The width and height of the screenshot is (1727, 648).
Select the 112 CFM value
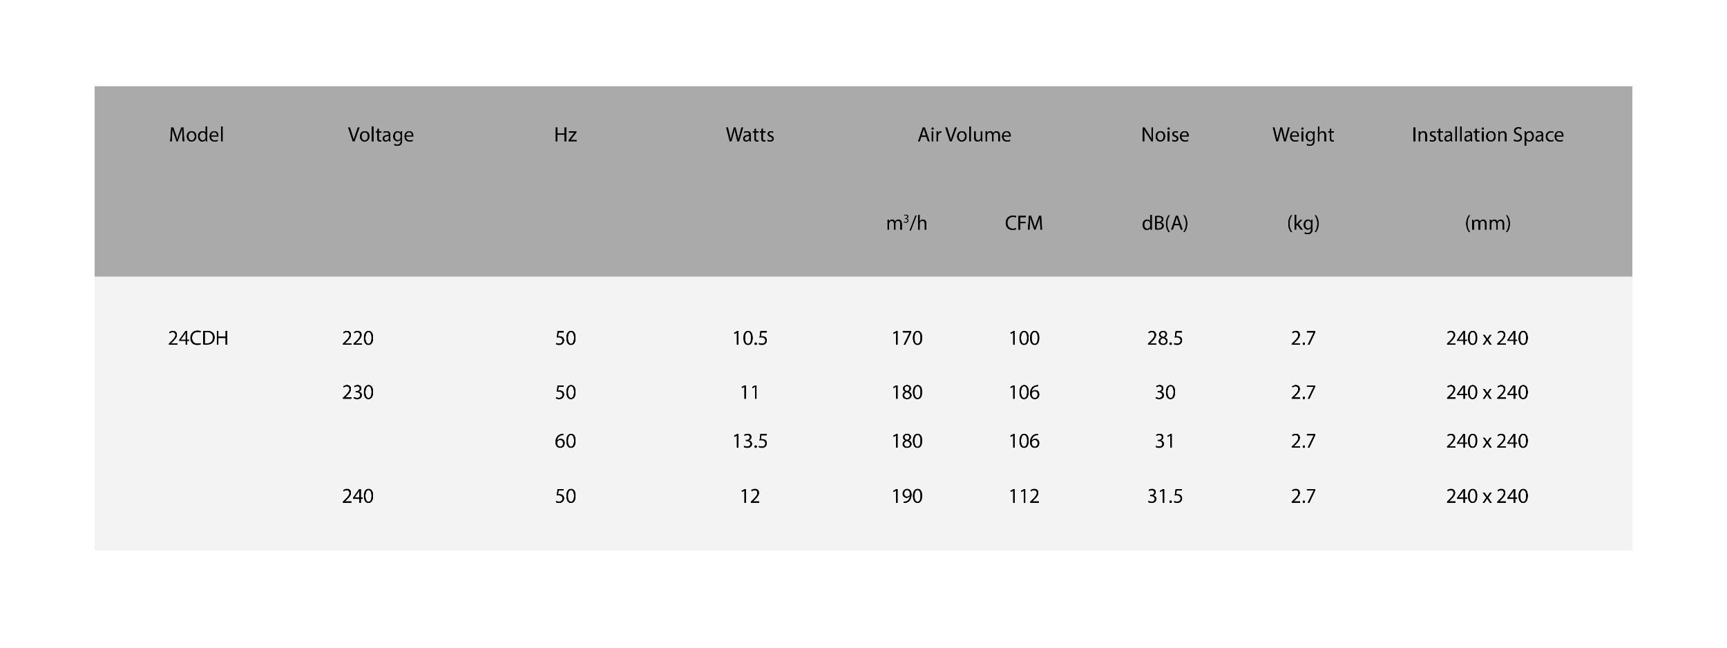tap(1024, 496)
